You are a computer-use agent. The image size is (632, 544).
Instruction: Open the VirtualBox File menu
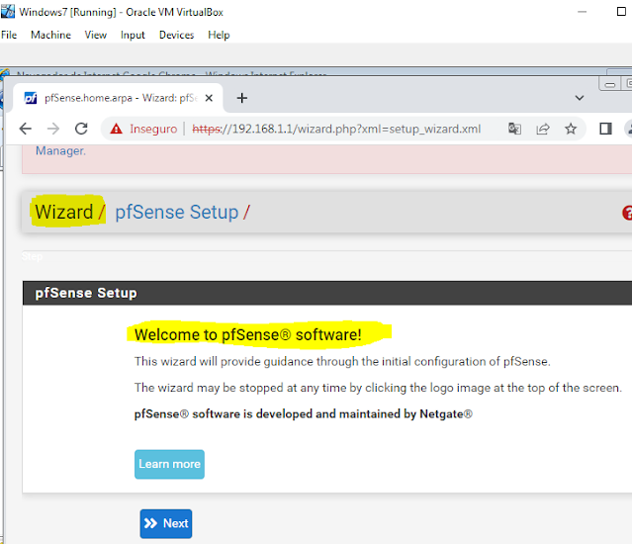point(9,35)
